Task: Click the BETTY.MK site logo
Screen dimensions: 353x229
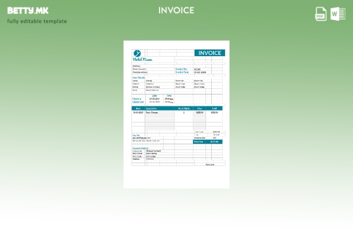Action: tap(28, 10)
